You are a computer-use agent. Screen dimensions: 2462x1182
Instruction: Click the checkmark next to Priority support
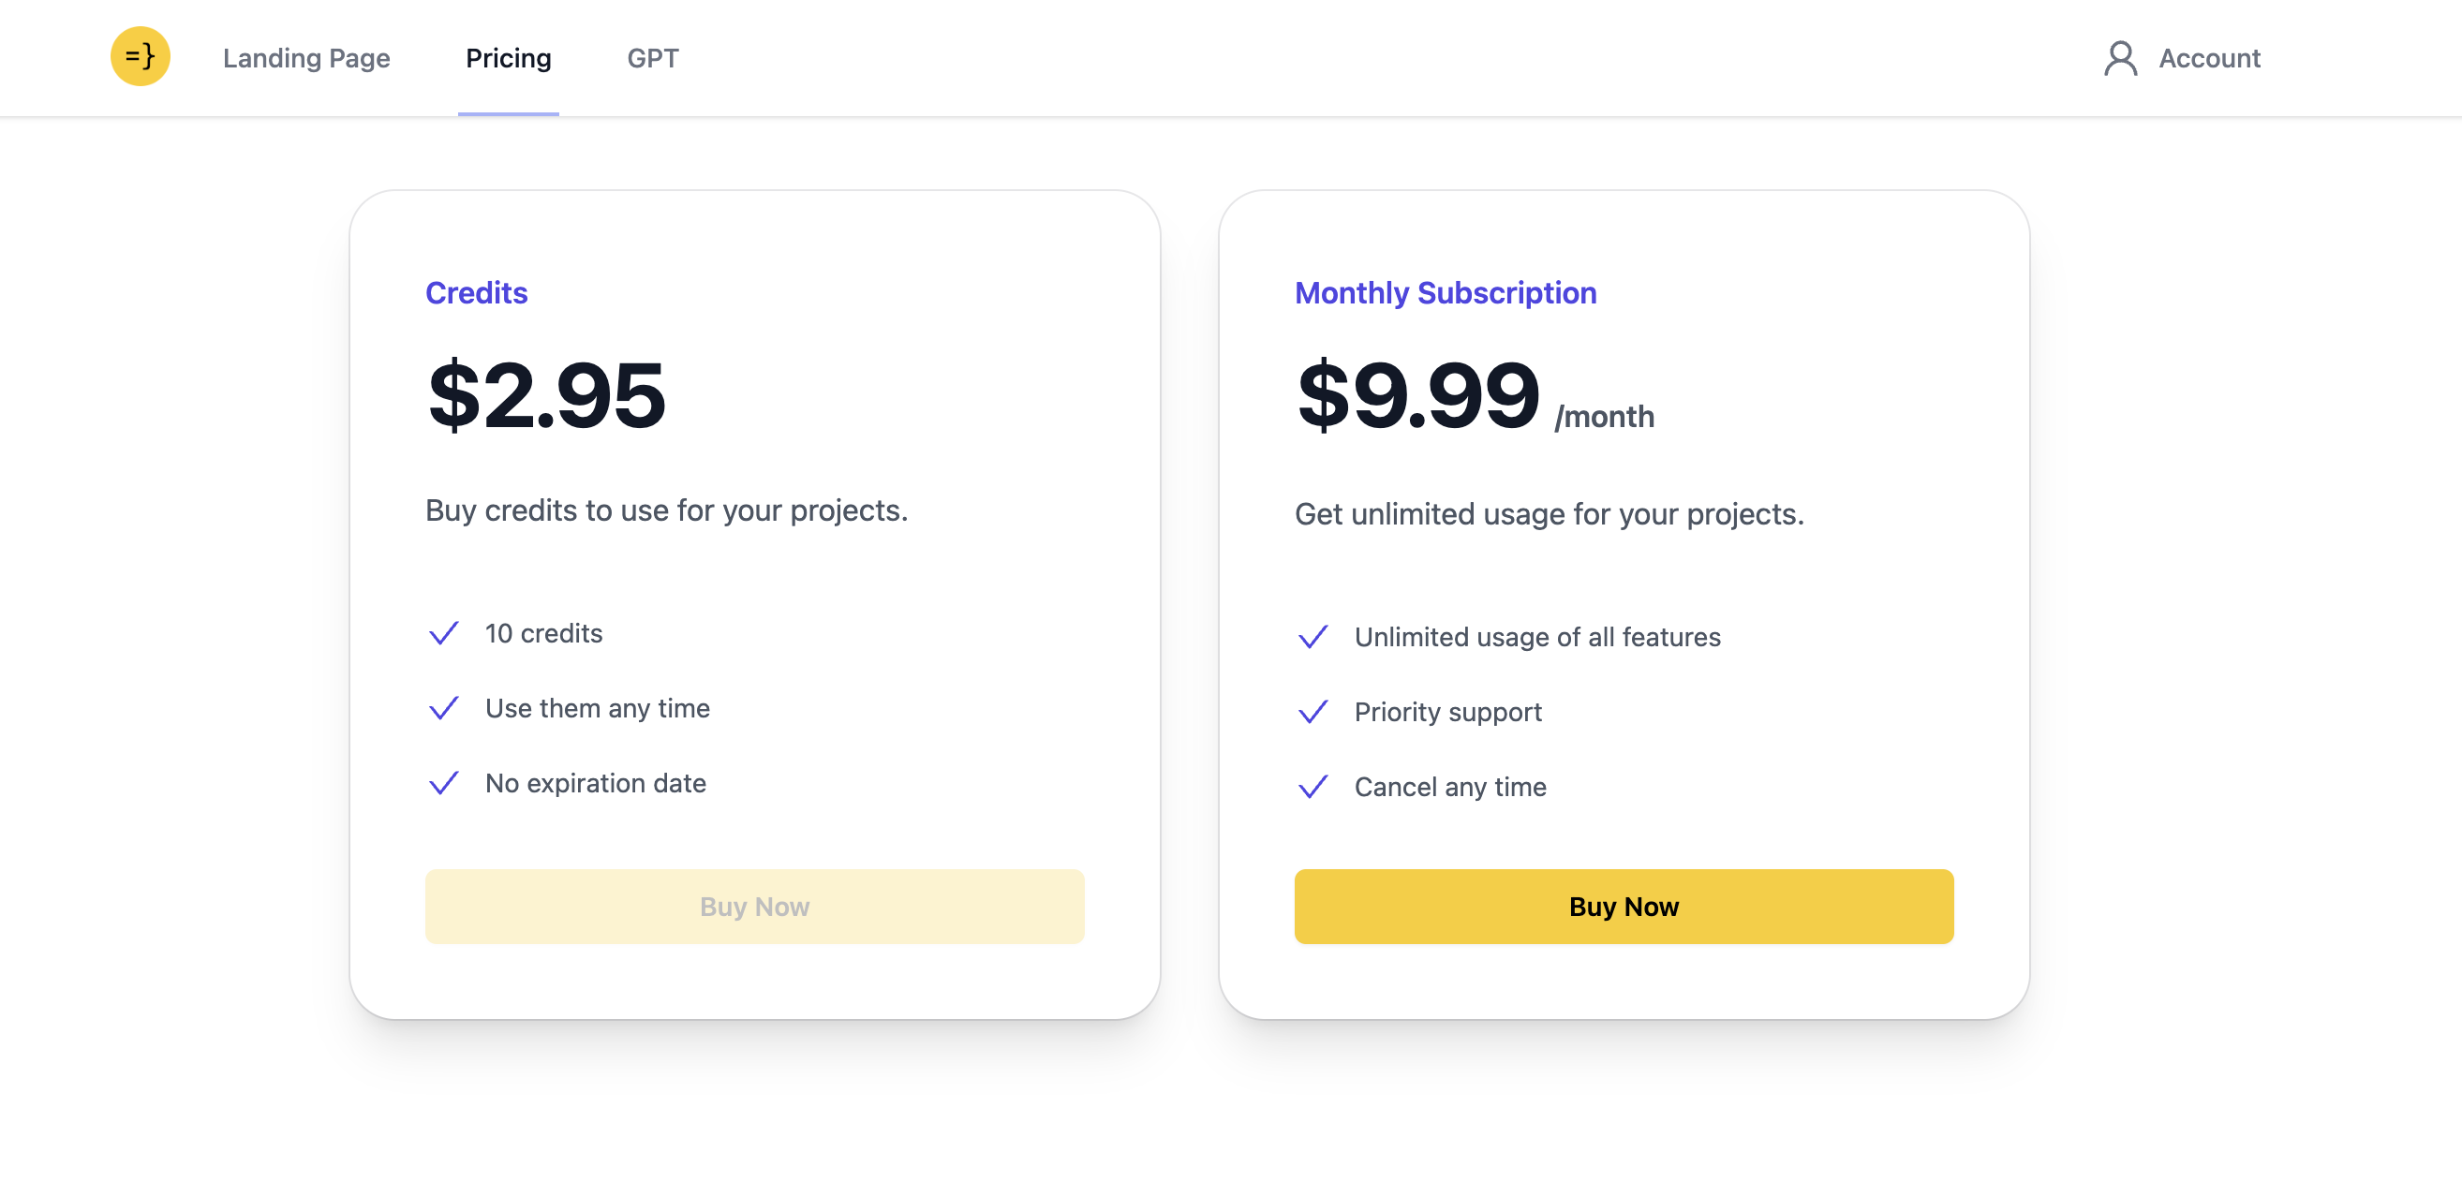pyautogui.click(x=1313, y=712)
